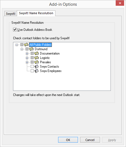Check the Swyx Contacts checkbox

coord(32,67)
